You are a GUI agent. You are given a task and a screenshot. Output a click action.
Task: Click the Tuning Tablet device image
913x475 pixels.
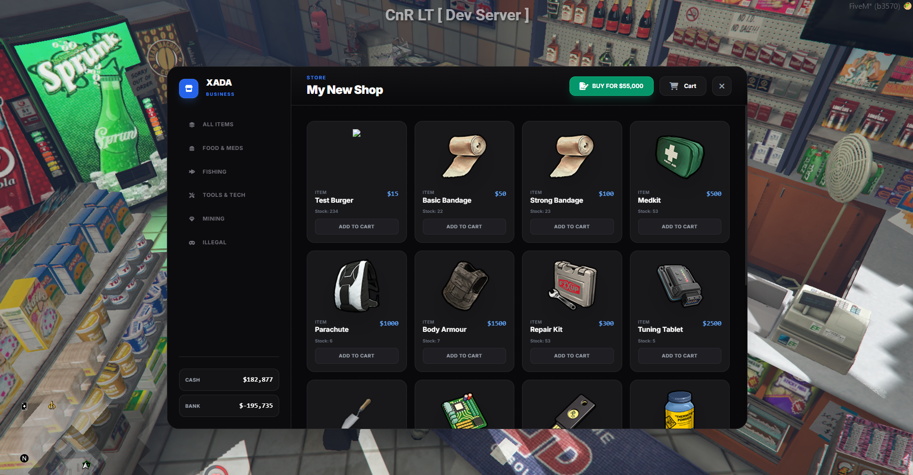tap(679, 286)
